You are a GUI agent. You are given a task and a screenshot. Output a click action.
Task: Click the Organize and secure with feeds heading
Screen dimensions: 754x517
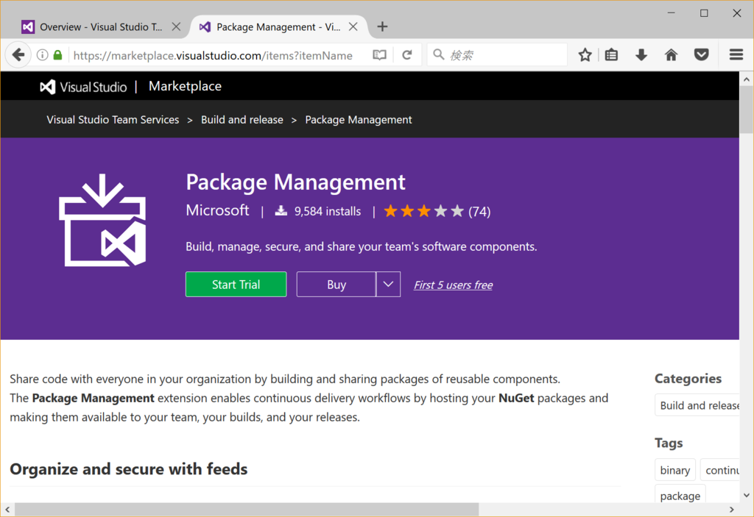(128, 469)
